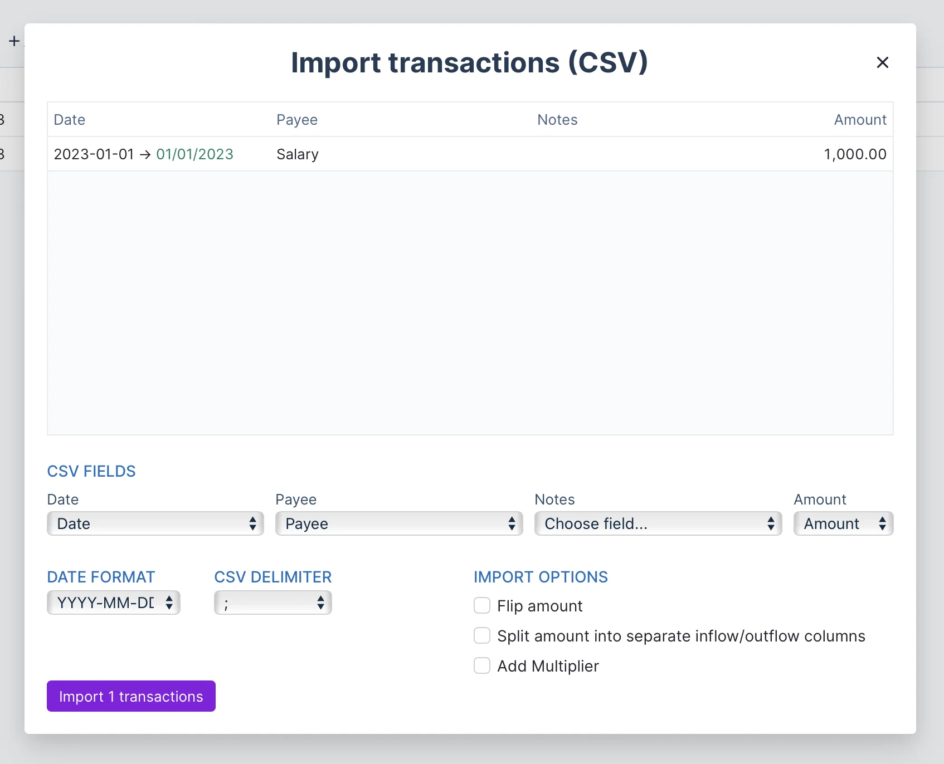
Task: Click the Date column header
Action: click(69, 119)
